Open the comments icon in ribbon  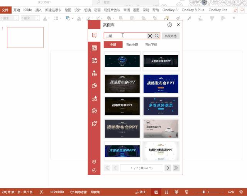point(242,10)
